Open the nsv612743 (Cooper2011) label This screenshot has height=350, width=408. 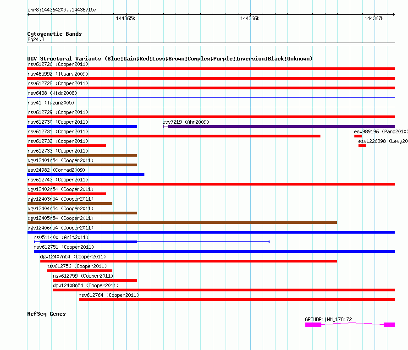(58, 180)
